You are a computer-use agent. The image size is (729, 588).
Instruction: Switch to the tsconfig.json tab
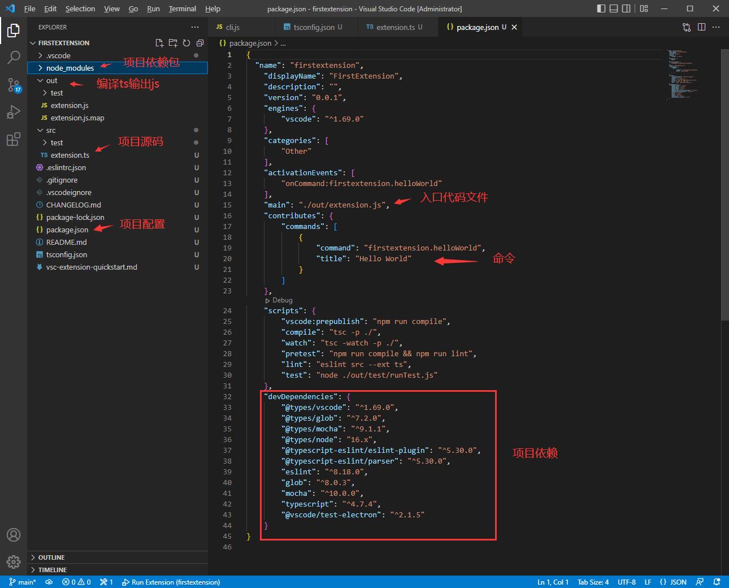point(317,27)
